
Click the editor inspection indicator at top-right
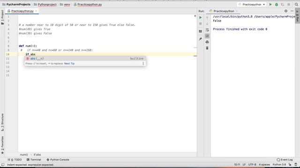(195, 16)
